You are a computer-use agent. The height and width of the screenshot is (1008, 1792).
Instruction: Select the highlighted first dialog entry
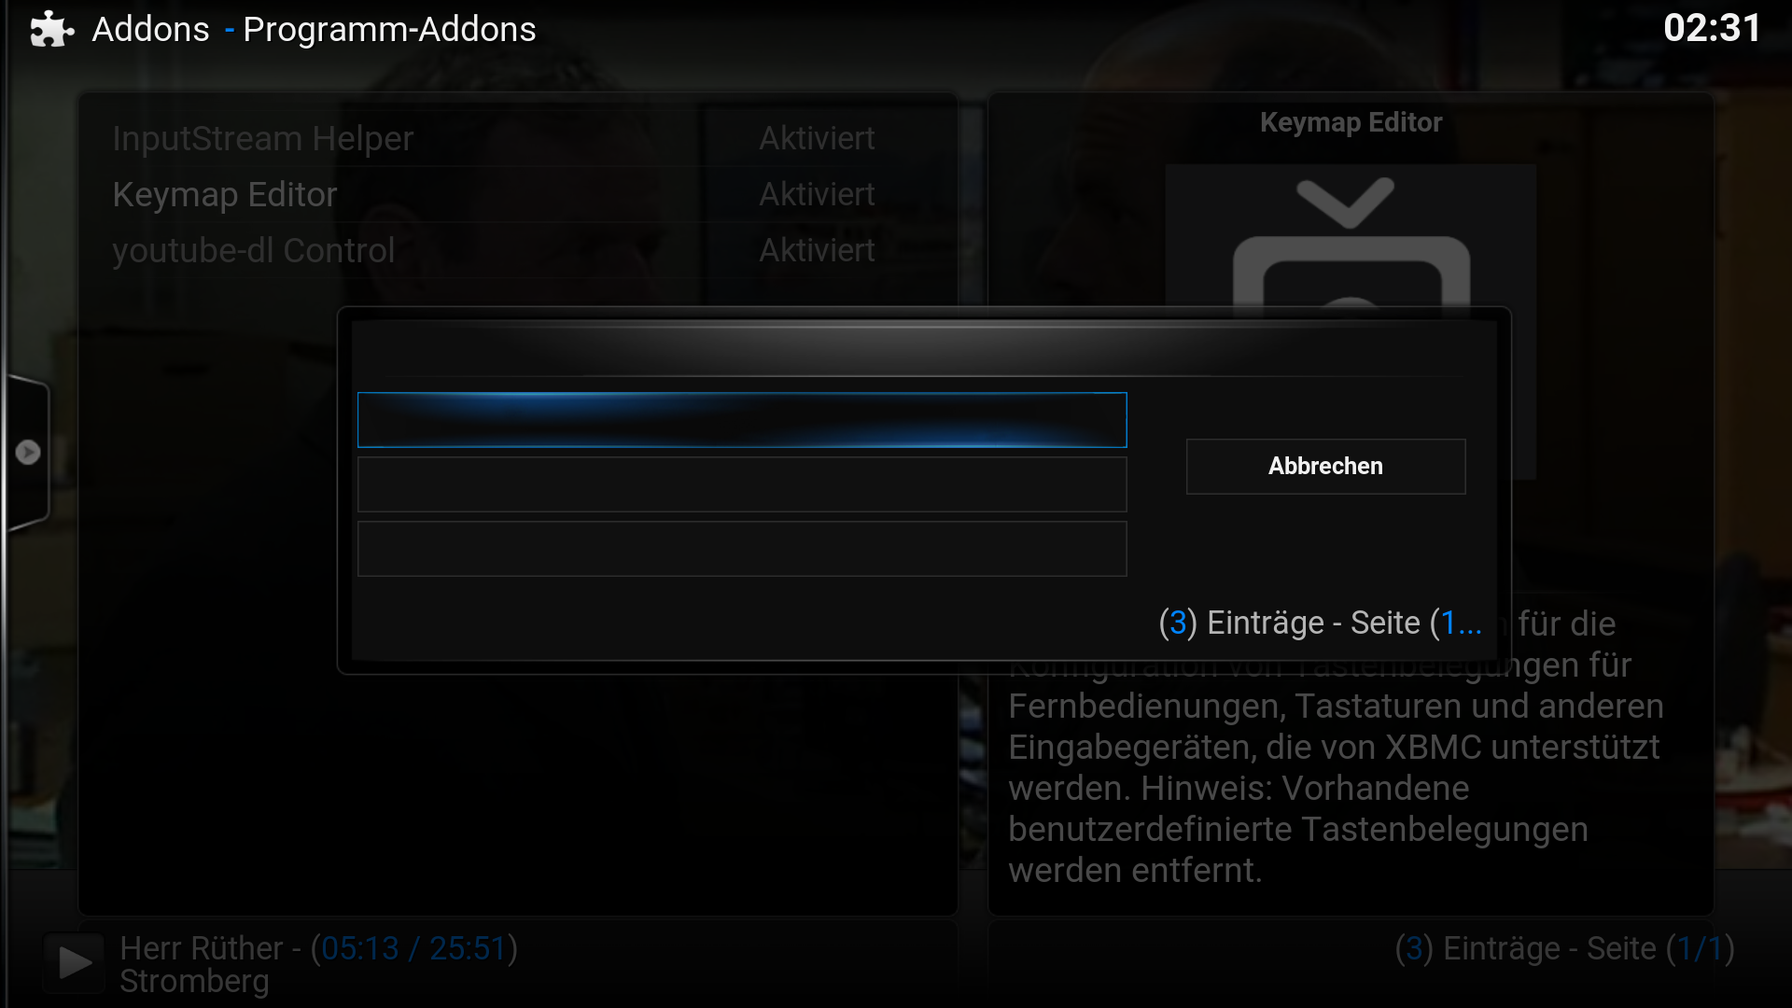point(742,420)
